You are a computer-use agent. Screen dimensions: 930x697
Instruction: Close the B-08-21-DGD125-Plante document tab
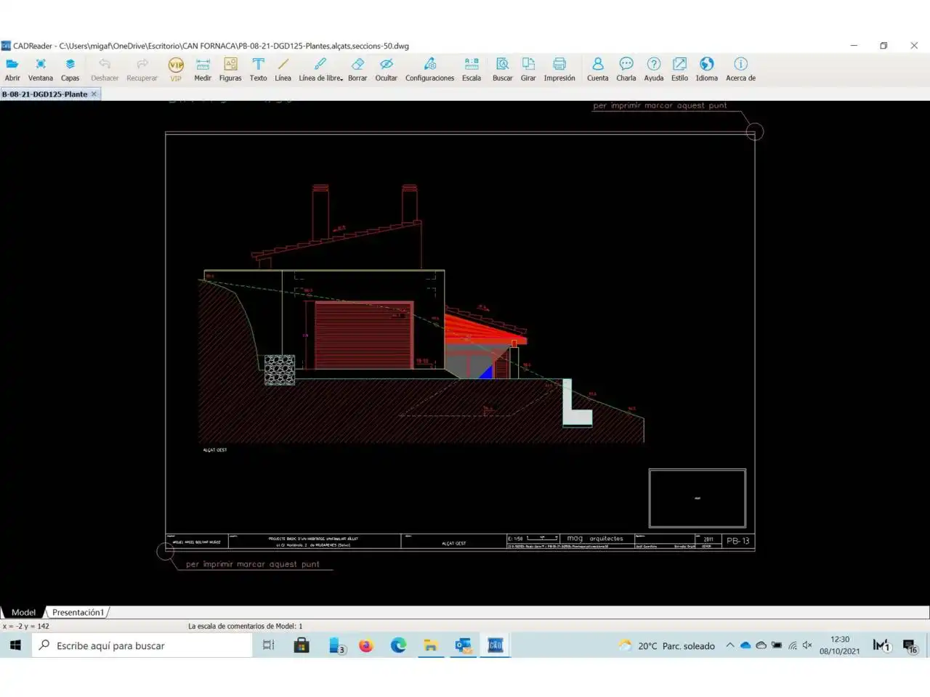(94, 94)
